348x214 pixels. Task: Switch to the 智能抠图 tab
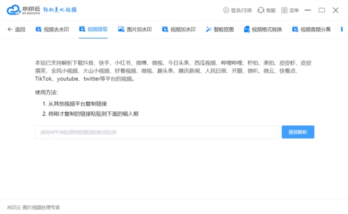[220, 30]
